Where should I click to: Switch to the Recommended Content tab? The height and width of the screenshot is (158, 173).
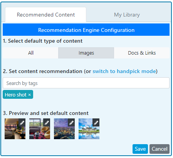[46, 15]
